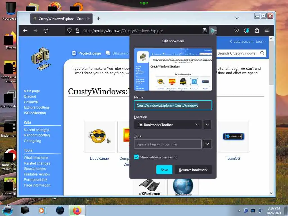The height and width of the screenshot is (216, 288).
Task: Toggle Show editor when saving checkbox
Action: point(136,157)
